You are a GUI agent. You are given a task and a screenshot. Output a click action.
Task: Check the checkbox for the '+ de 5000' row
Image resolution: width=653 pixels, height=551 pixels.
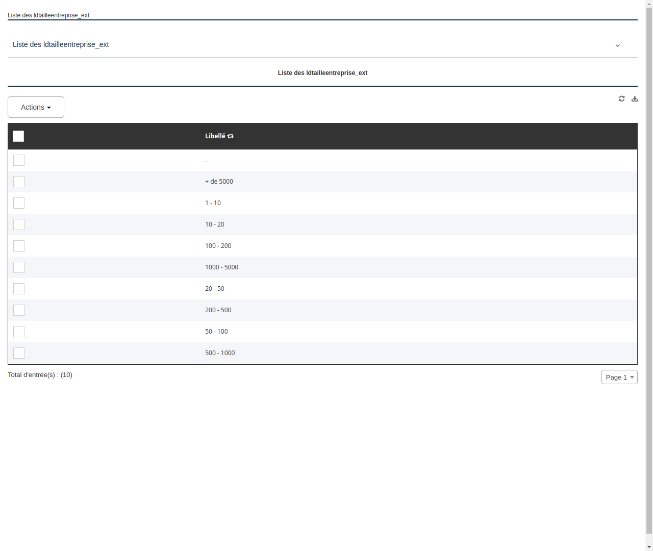coord(18,181)
